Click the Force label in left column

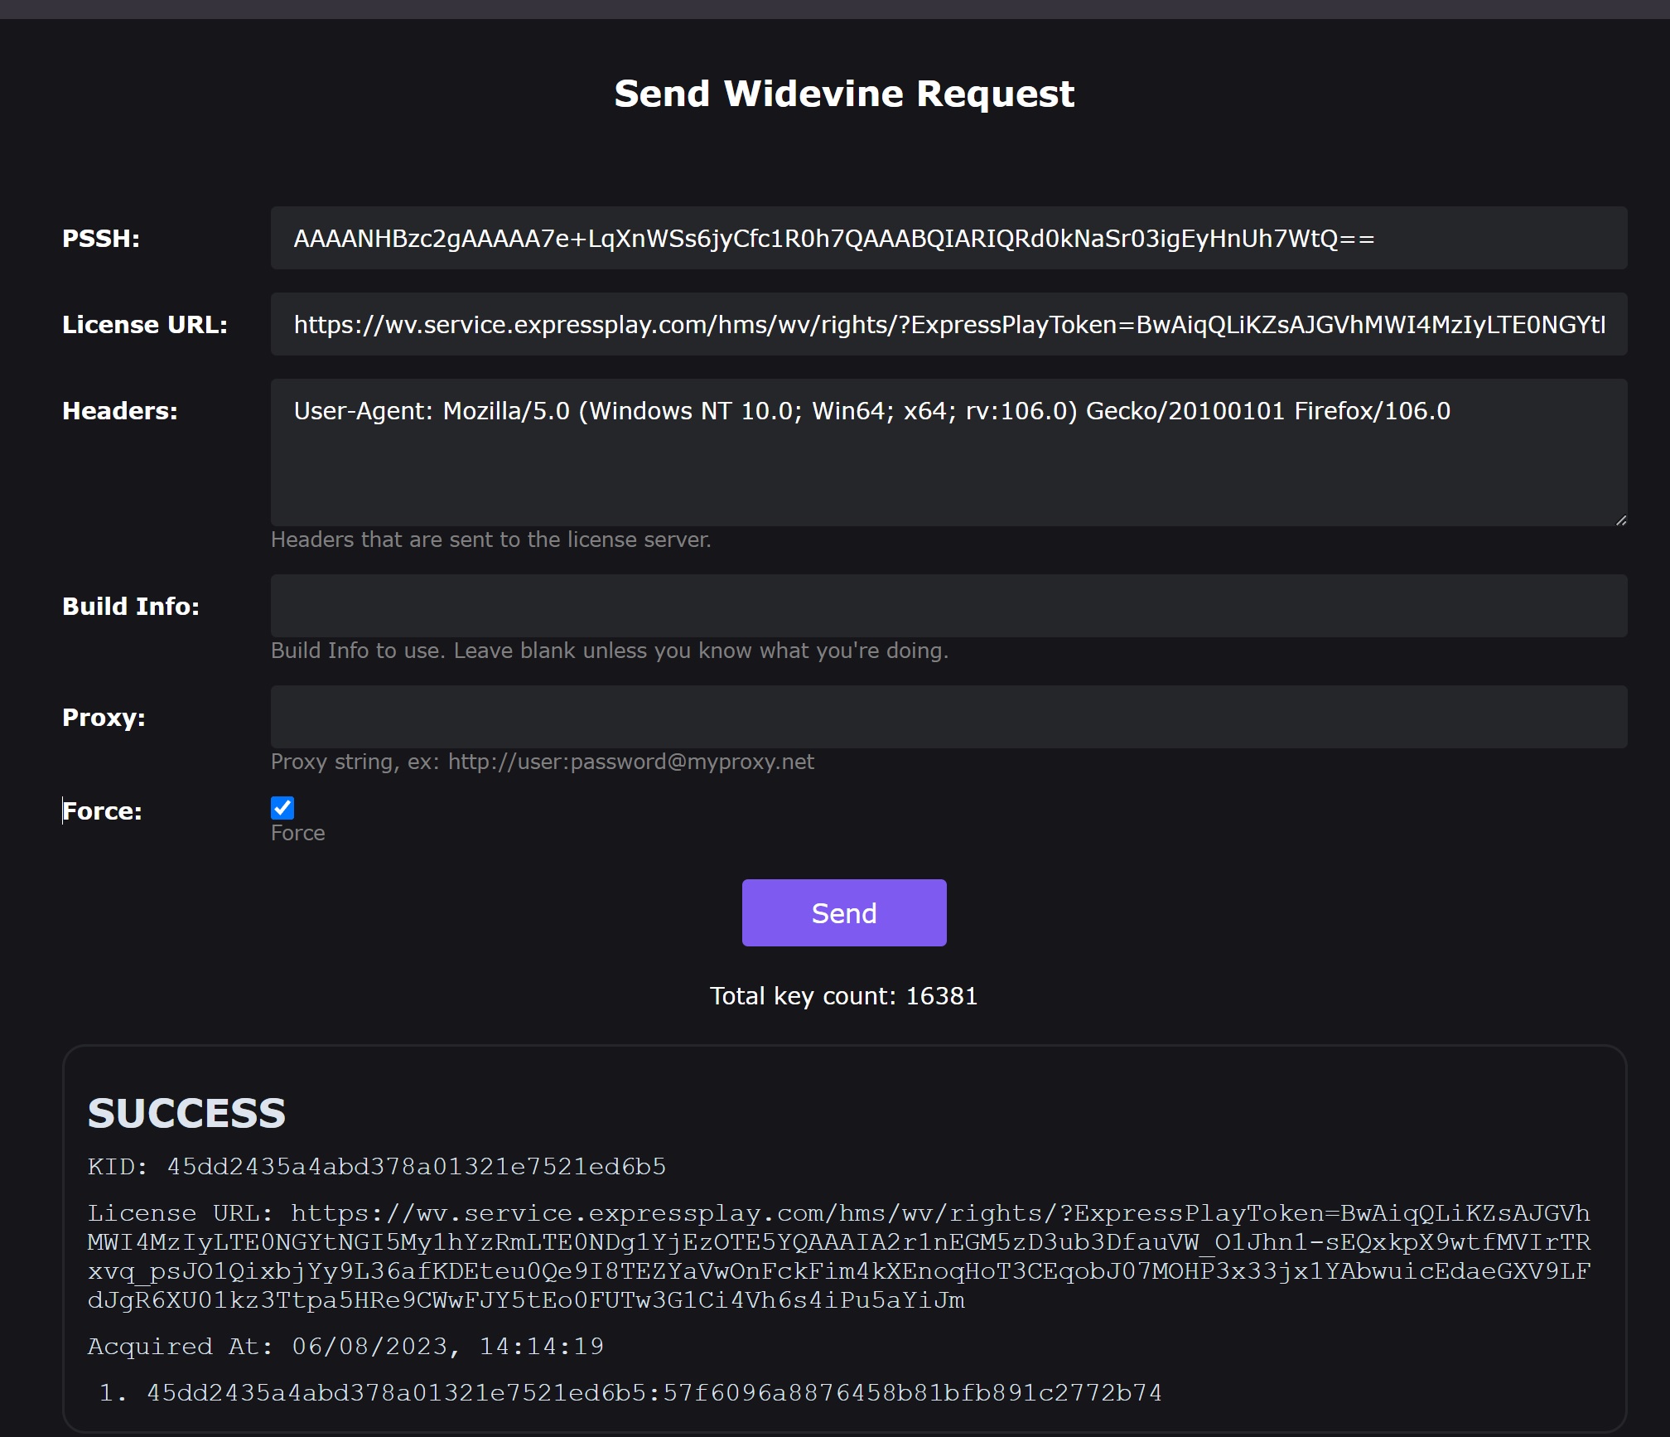tap(103, 811)
